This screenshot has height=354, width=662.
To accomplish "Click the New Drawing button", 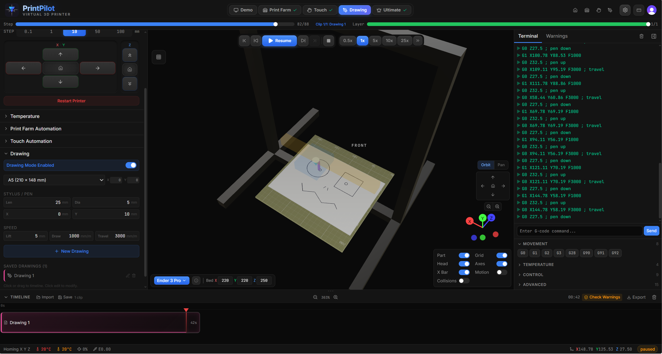I will coord(71,251).
